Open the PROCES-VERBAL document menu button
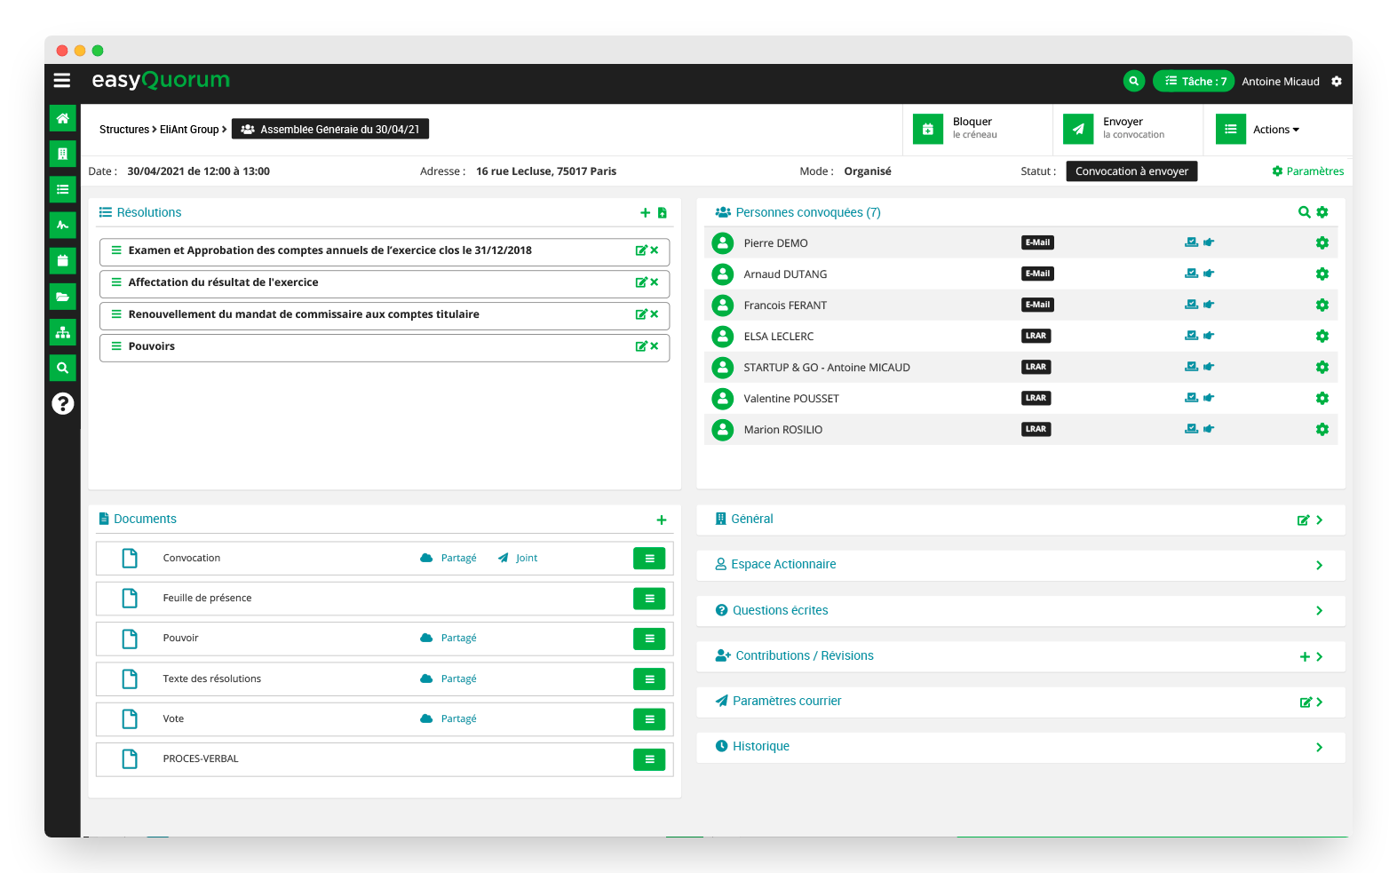 click(649, 759)
